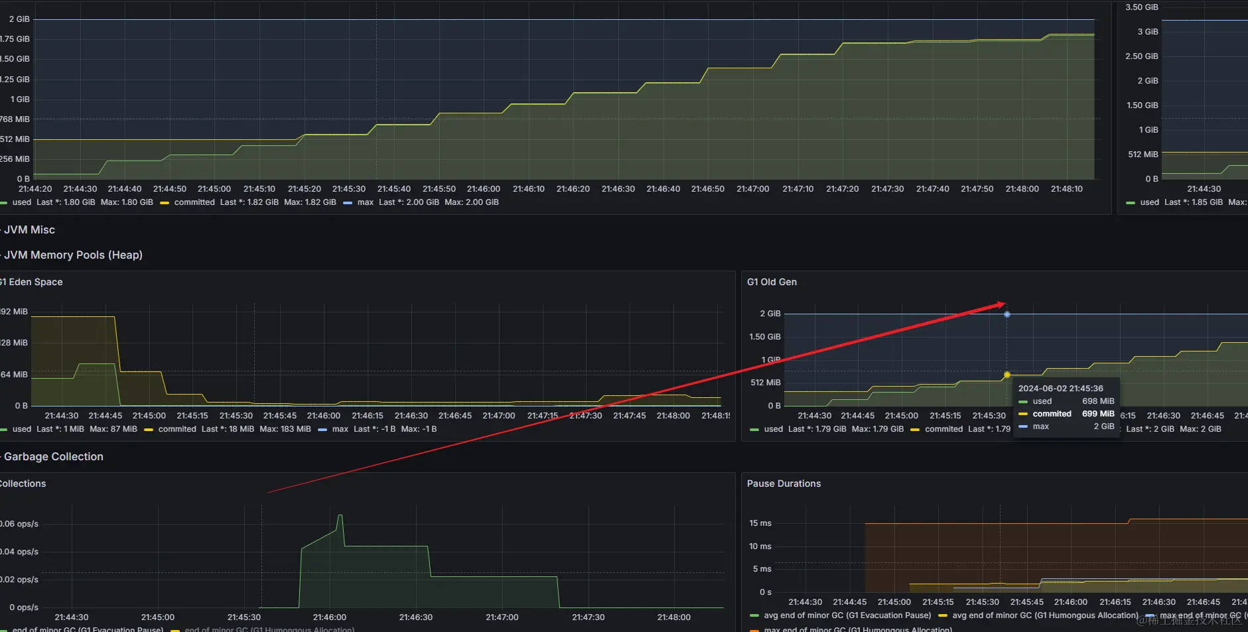Toggle 'used' series in G1 Eden Space legend
Image resolution: width=1248 pixels, height=632 pixels.
click(x=22, y=429)
